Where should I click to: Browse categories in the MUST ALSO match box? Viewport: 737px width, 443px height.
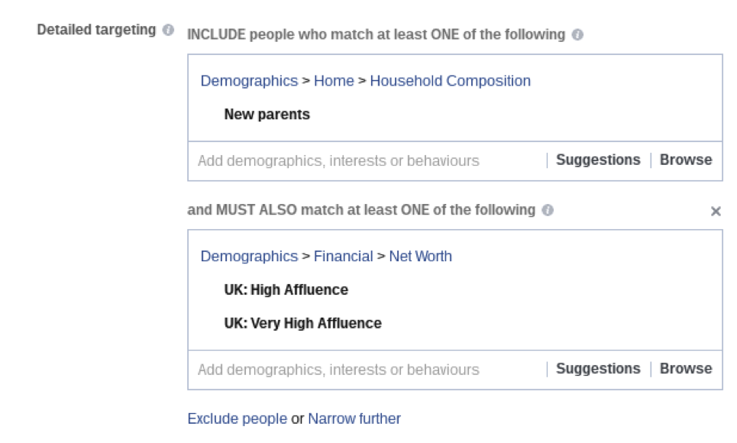(x=686, y=368)
